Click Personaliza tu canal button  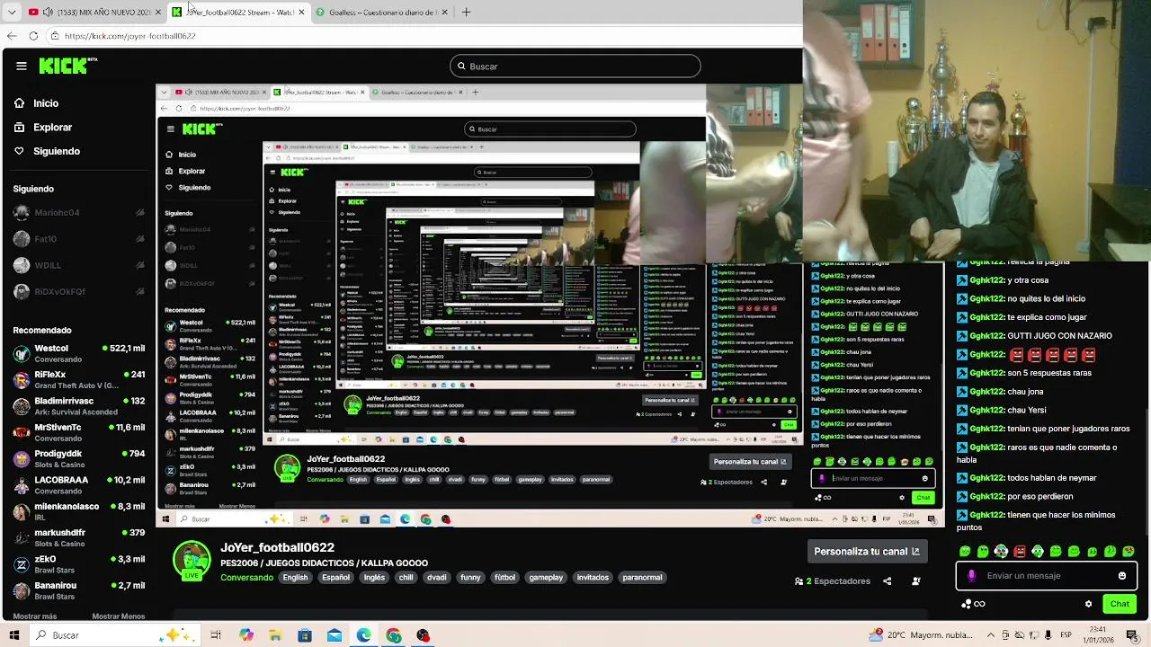click(867, 552)
